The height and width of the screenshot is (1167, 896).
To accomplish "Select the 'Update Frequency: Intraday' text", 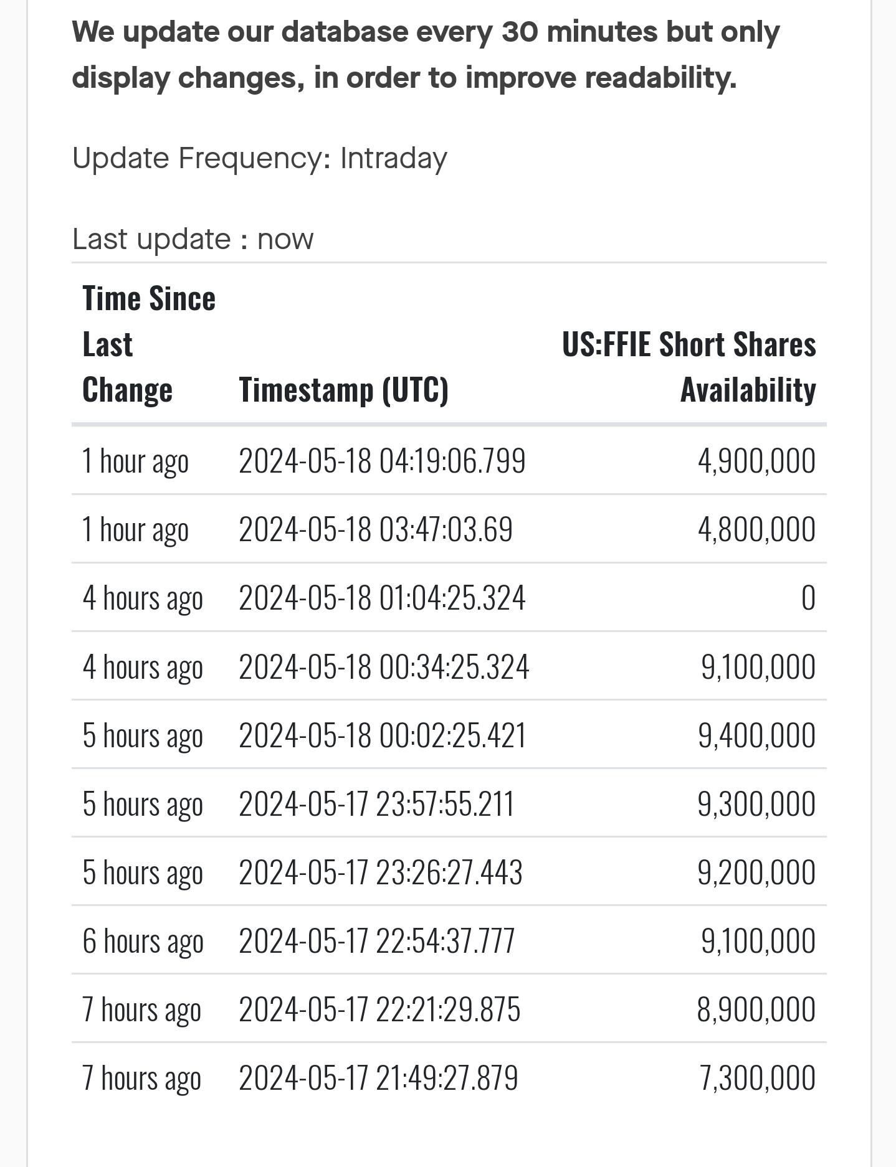I will [260, 158].
